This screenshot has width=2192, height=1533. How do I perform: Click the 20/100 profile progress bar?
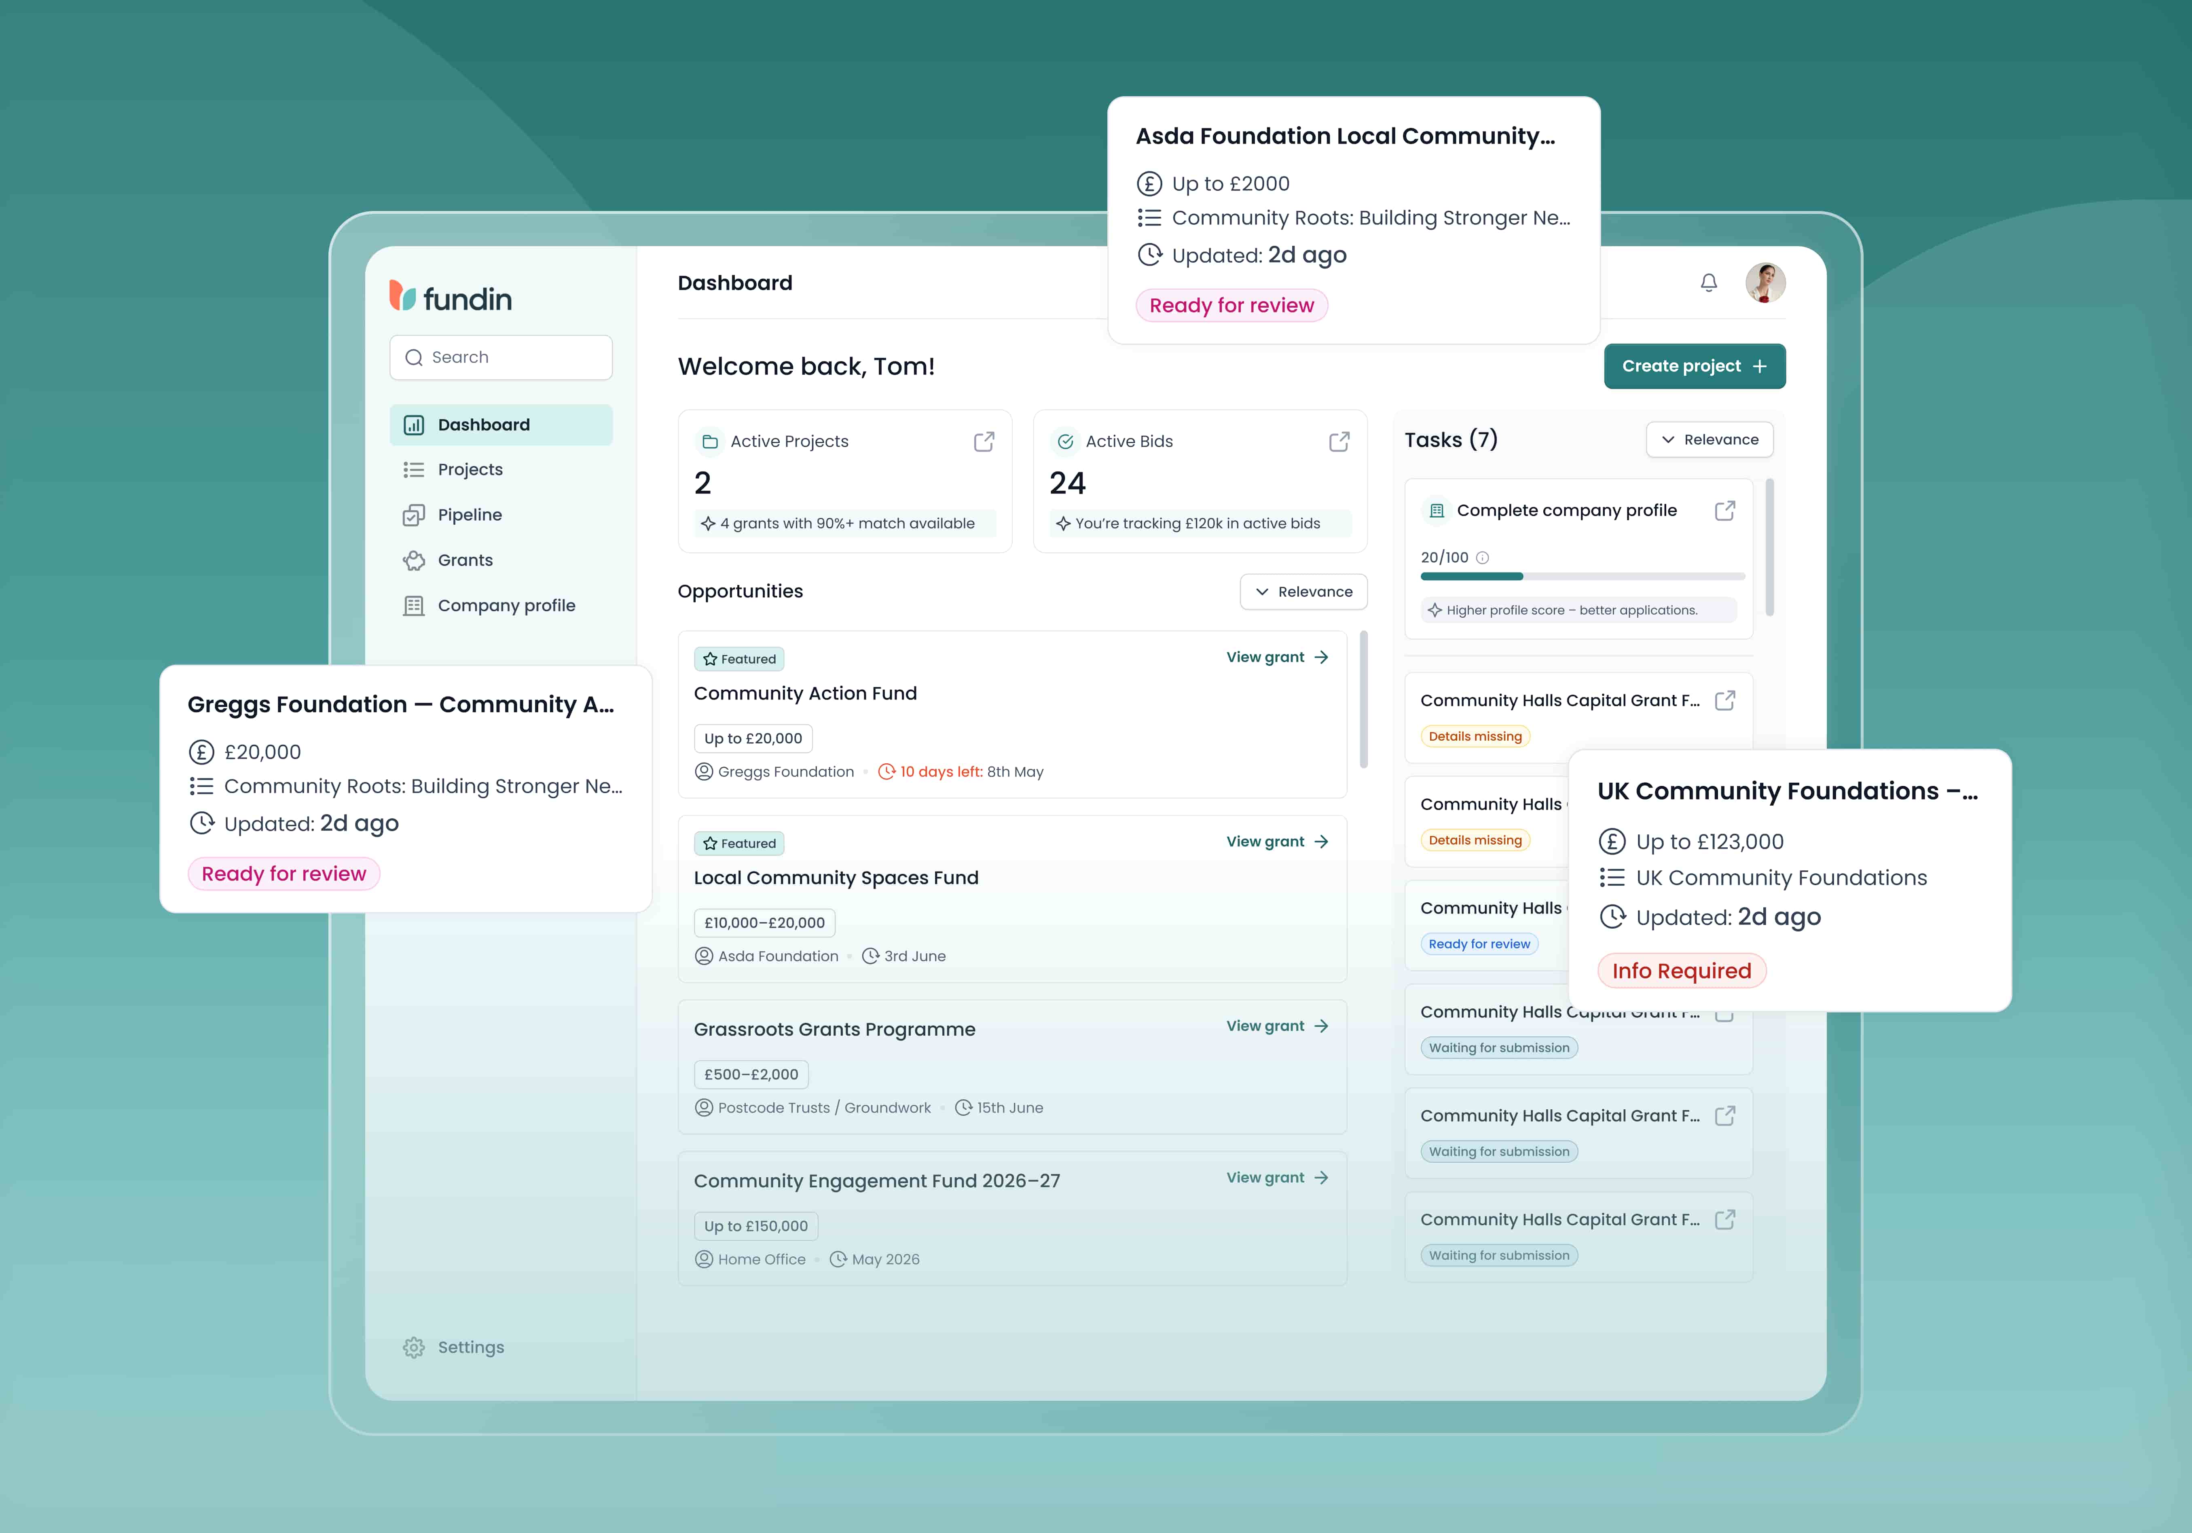[1582, 576]
